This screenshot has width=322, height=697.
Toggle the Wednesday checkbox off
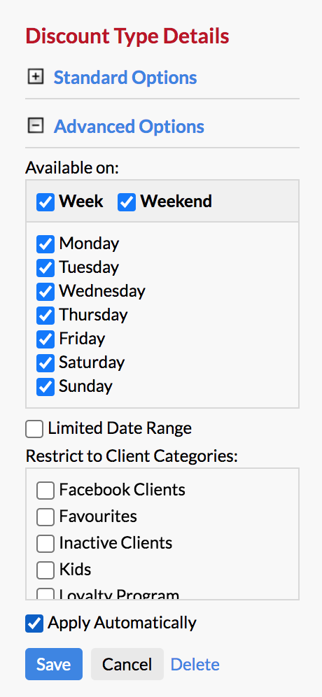45,292
